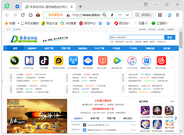184x135 pixels.
Task: Click the site search keyword field
Action: tap(137, 37)
